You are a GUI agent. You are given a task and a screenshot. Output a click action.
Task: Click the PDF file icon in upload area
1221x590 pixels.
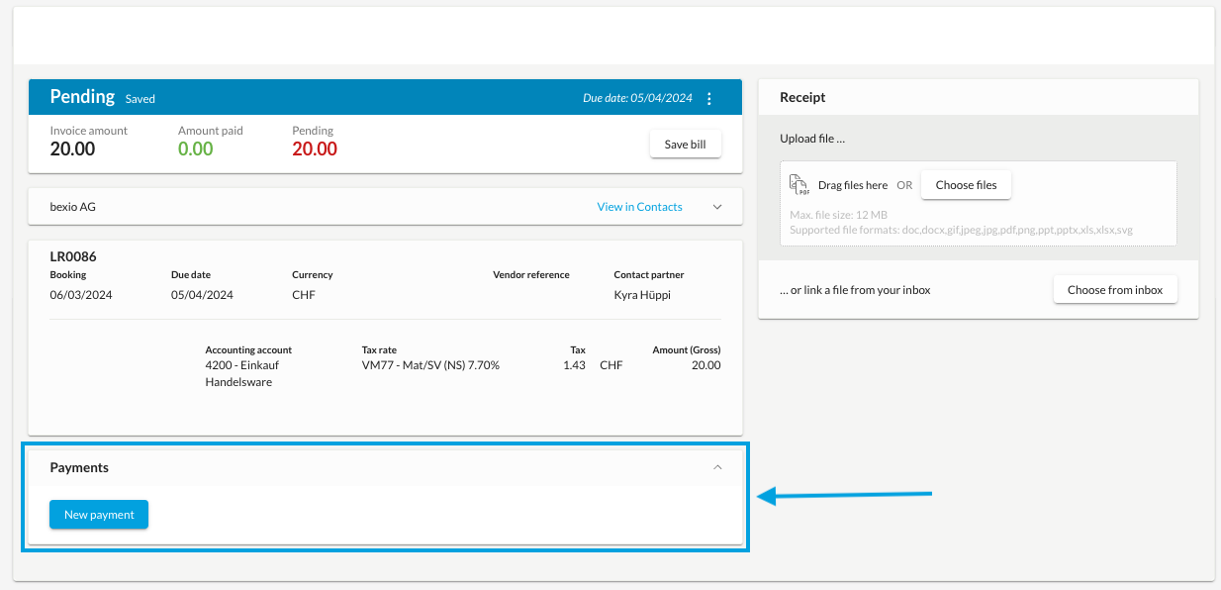(799, 185)
